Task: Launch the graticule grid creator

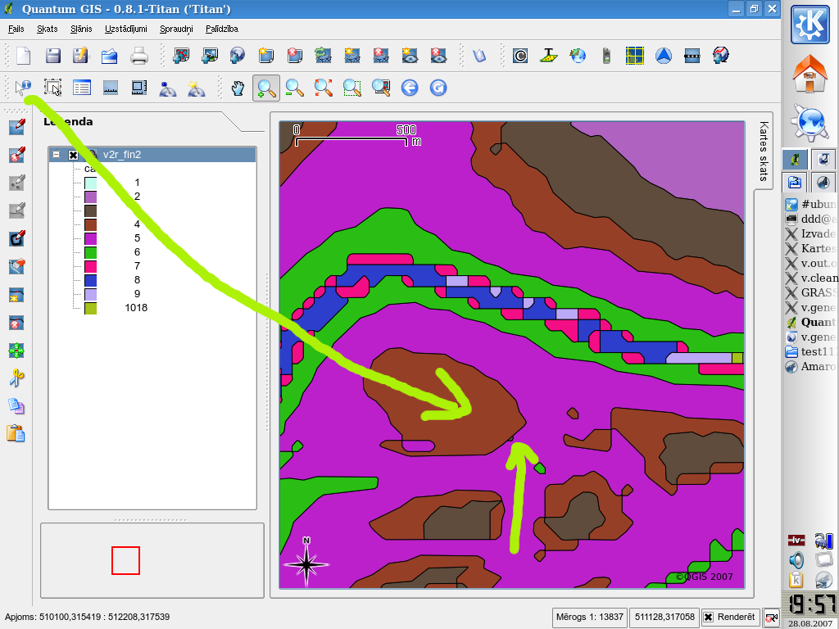Action: pyautogui.click(x=635, y=56)
